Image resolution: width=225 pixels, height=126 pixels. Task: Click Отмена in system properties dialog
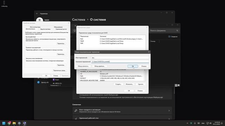pyautogui.click(x=56, y=76)
